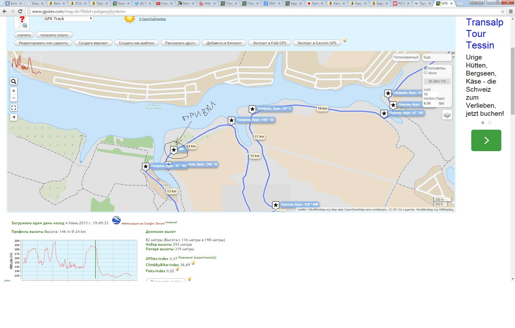
Task: Click the elevation profile thumbnail on map
Action: tap(26, 64)
